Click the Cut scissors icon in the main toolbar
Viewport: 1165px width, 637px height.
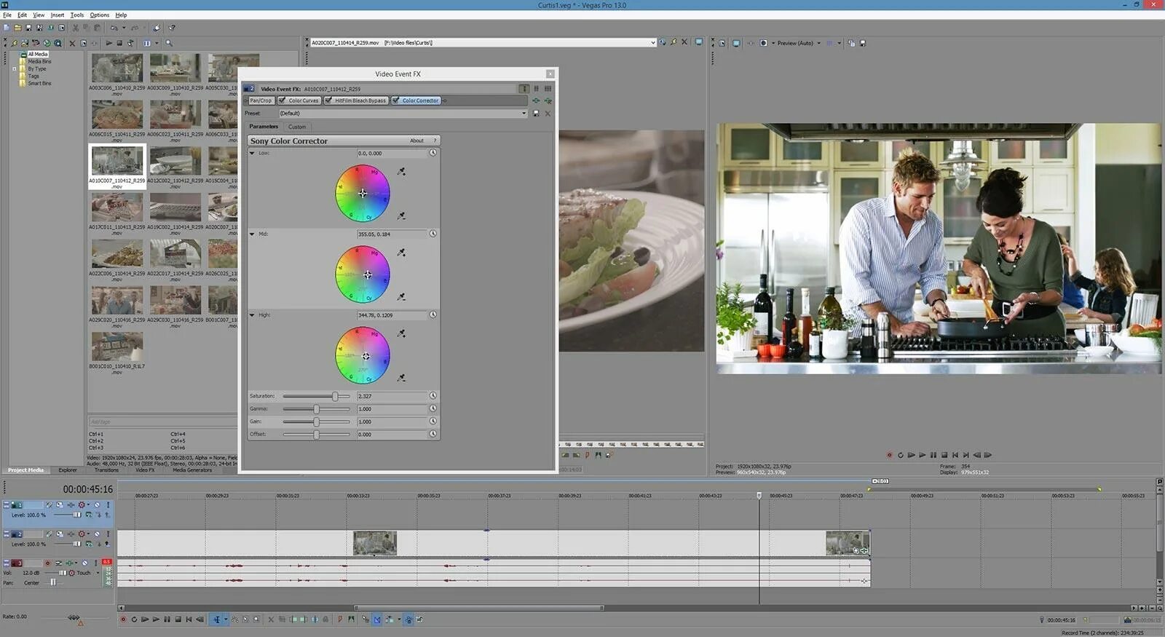pyautogui.click(x=75, y=28)
